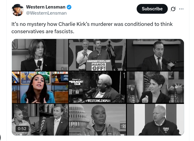194x141 pixels.
Task: Click the panel showing the Capitol dome
Action: 98,120
